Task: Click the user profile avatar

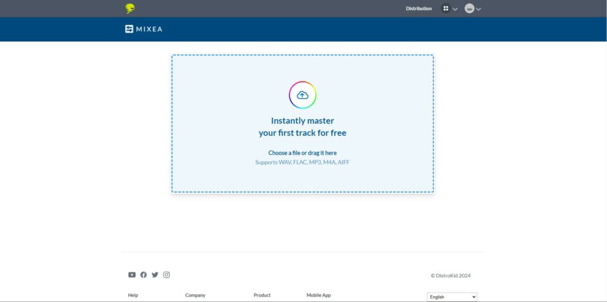Action: (x=469, y=8)
